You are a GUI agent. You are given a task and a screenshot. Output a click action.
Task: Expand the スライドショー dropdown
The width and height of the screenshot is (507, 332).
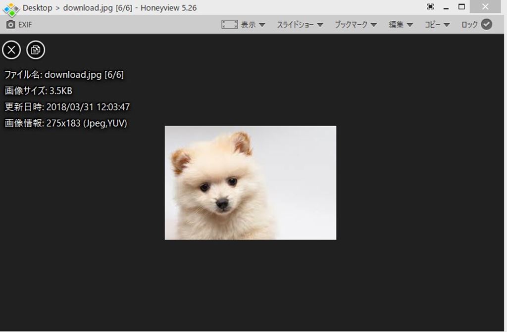coord(300,25)
